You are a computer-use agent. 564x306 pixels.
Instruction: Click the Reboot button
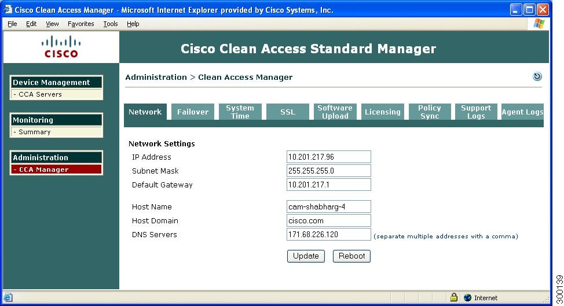point(351,256)
